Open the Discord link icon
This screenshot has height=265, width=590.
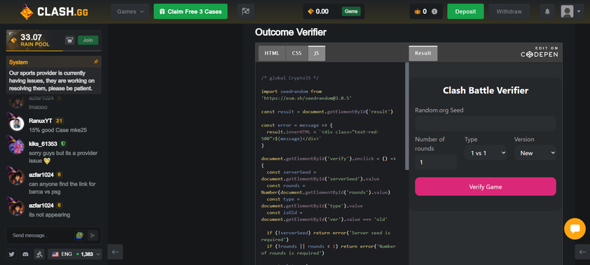point(25,254)
